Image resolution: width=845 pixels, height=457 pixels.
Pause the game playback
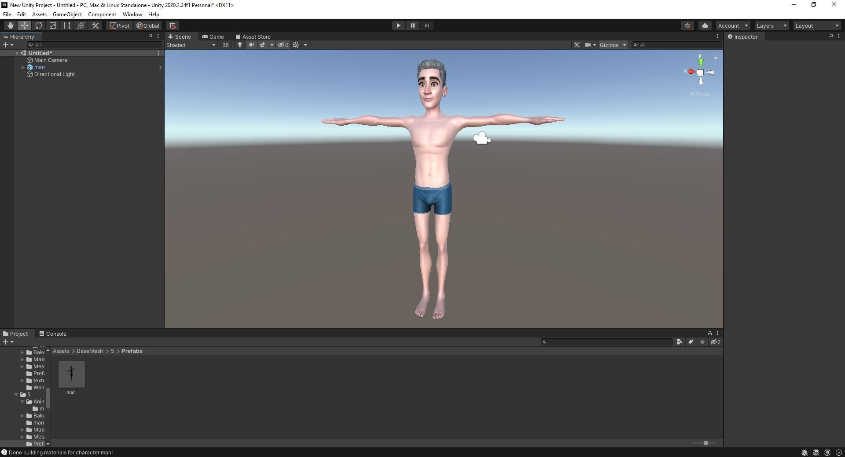pos(412,25)
